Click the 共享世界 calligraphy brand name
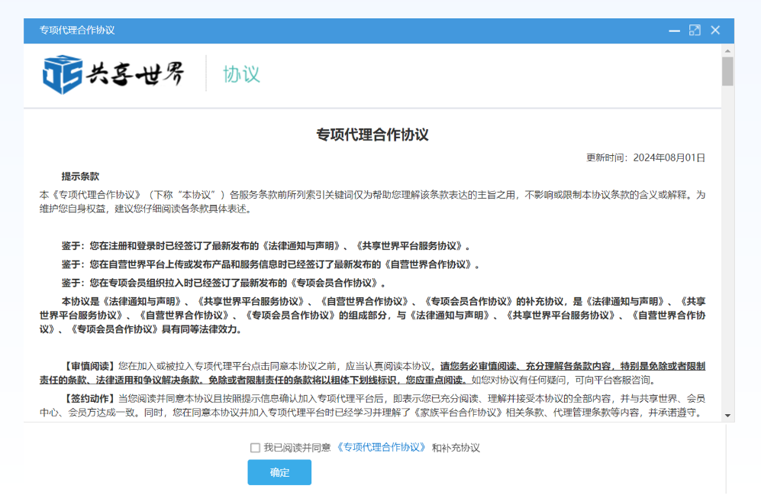761x502 pixels. [136, 74]
